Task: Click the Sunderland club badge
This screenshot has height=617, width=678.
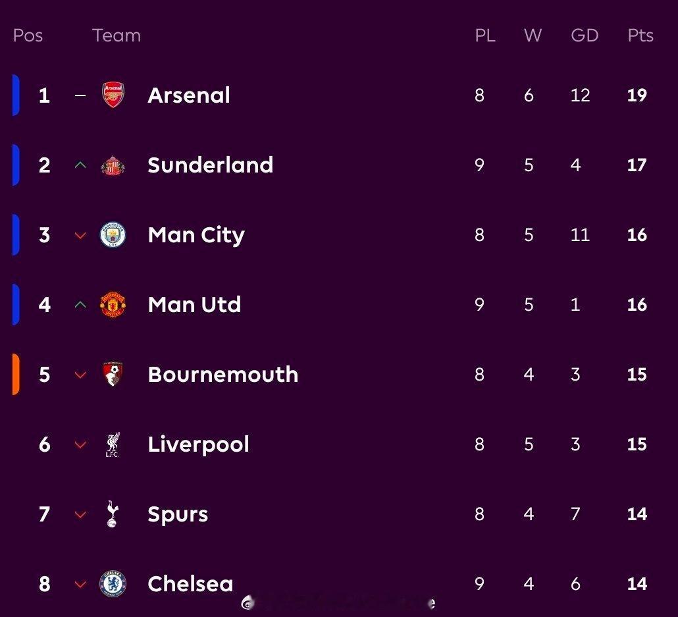Action: tap(113, 165)
